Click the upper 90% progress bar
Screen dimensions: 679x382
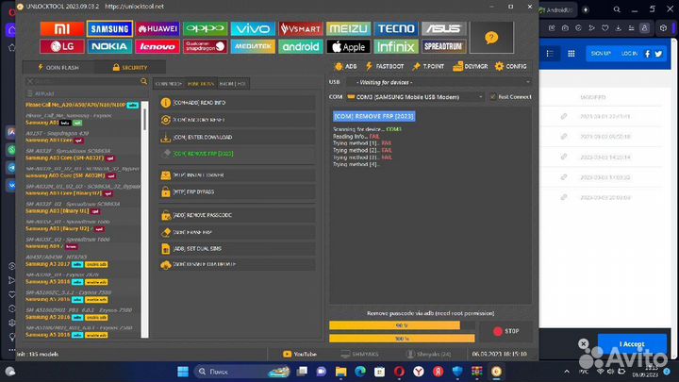[402, 325]
